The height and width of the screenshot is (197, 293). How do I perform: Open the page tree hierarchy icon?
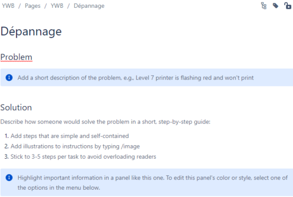pos(264,6)
